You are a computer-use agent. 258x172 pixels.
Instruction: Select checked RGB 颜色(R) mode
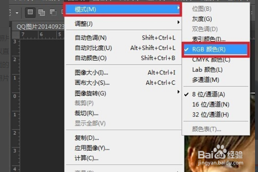216,49
